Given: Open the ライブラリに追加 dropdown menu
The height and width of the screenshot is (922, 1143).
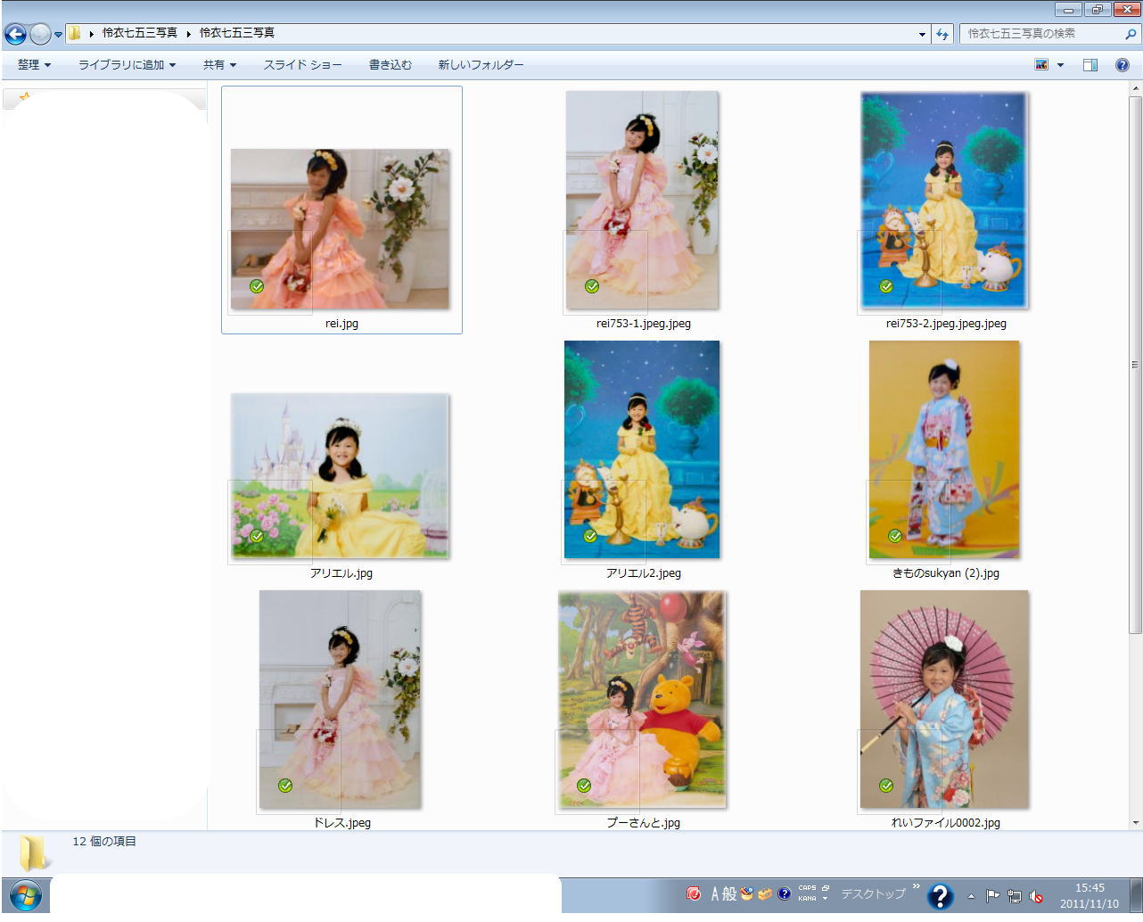Looking at the screenshot, I should [x=127, y=65].
